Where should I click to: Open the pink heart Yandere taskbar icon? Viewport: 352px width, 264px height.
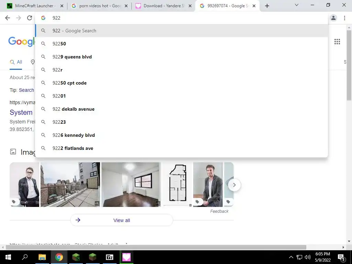pos(126,257)
